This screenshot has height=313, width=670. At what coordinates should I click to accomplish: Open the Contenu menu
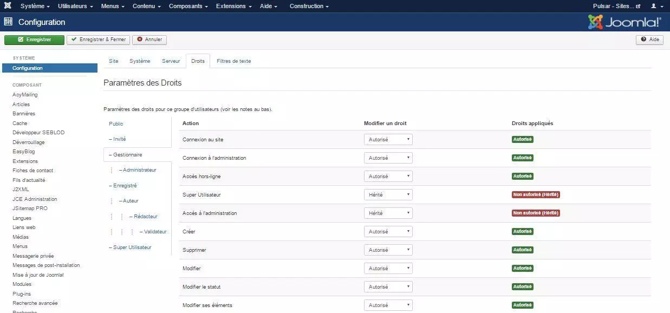147,6
